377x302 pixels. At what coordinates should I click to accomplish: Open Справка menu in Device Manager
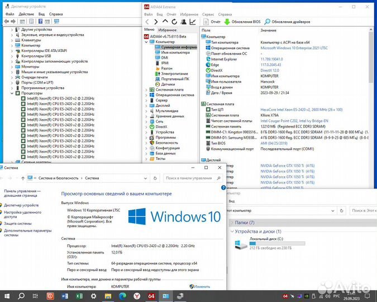tap(56, 14)
